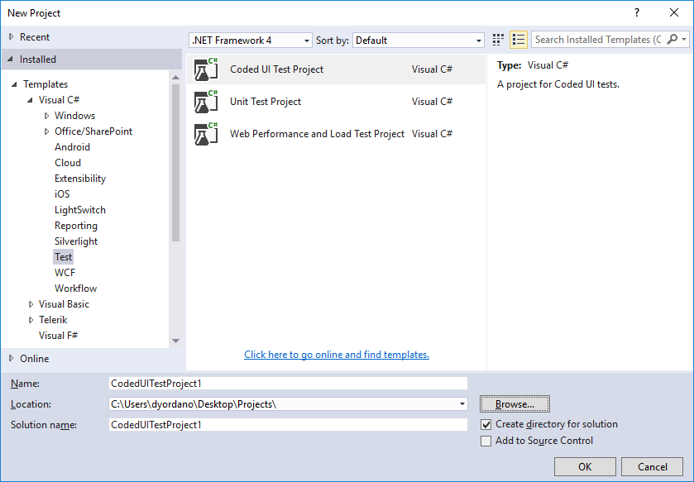Toggle Create directory for solution checkbox

point(486,424)
